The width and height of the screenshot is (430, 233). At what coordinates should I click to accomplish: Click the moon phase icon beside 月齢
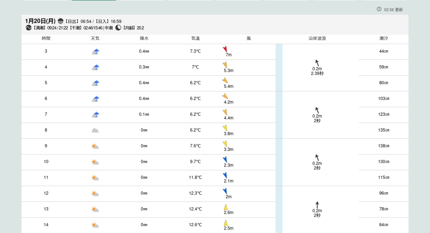(118, 28)
